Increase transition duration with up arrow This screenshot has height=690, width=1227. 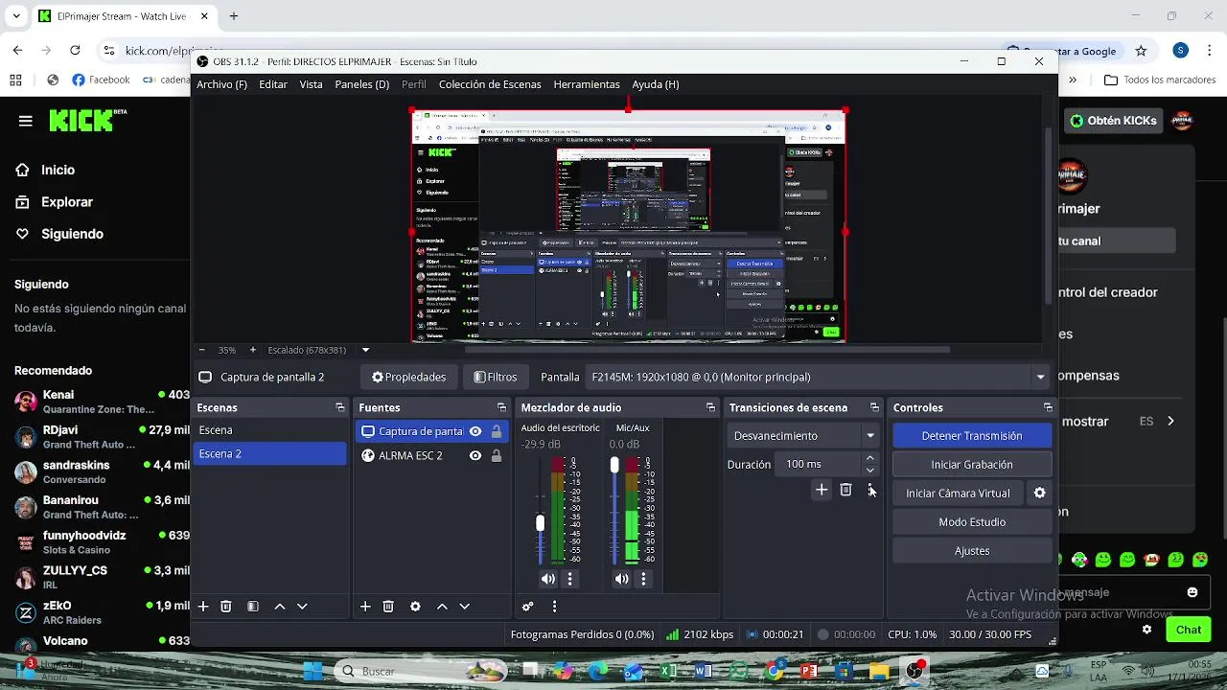tap(870, 459)
